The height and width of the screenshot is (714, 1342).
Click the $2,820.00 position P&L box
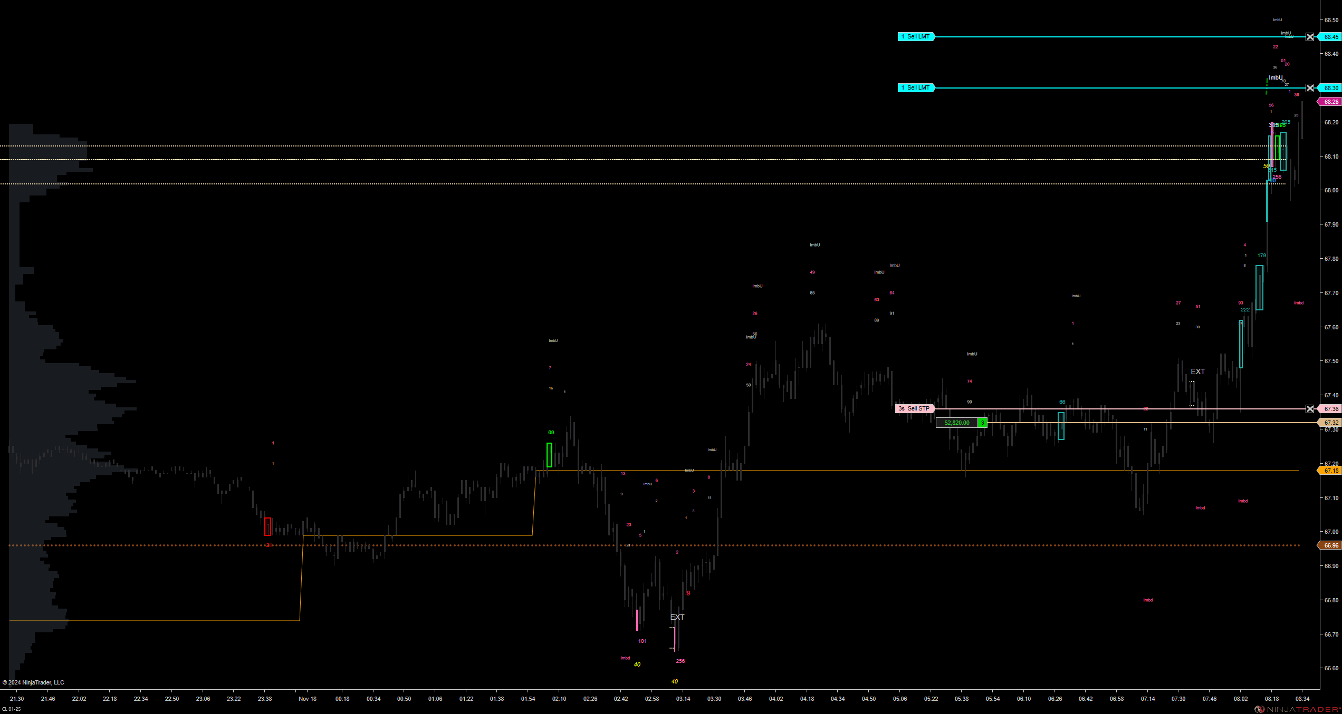point(956,423)
